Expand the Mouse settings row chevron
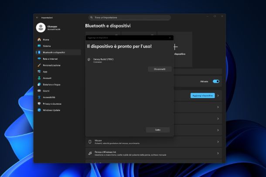This screenshot has width=266, height=177. point(218,142)
